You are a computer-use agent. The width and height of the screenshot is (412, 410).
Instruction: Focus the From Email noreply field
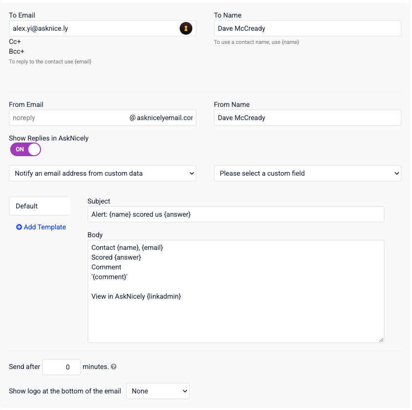(x=68, y=118)
